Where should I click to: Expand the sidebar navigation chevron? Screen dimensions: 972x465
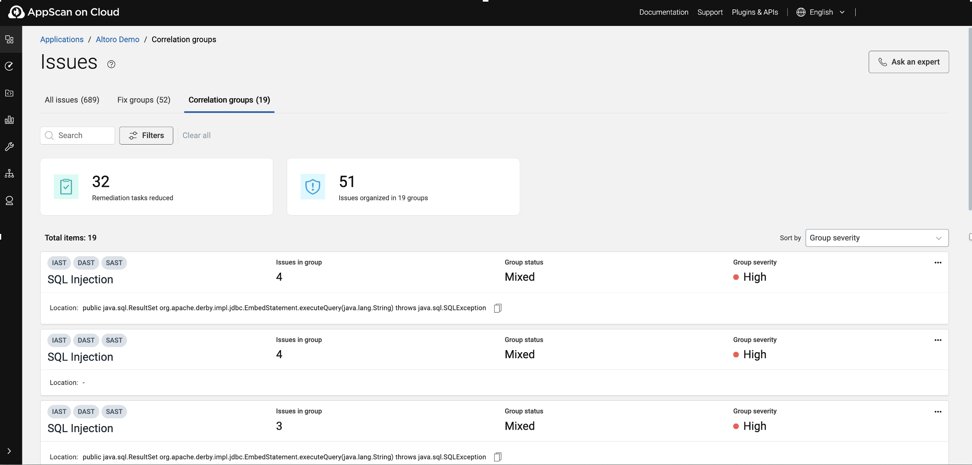(x=9, y=451)
